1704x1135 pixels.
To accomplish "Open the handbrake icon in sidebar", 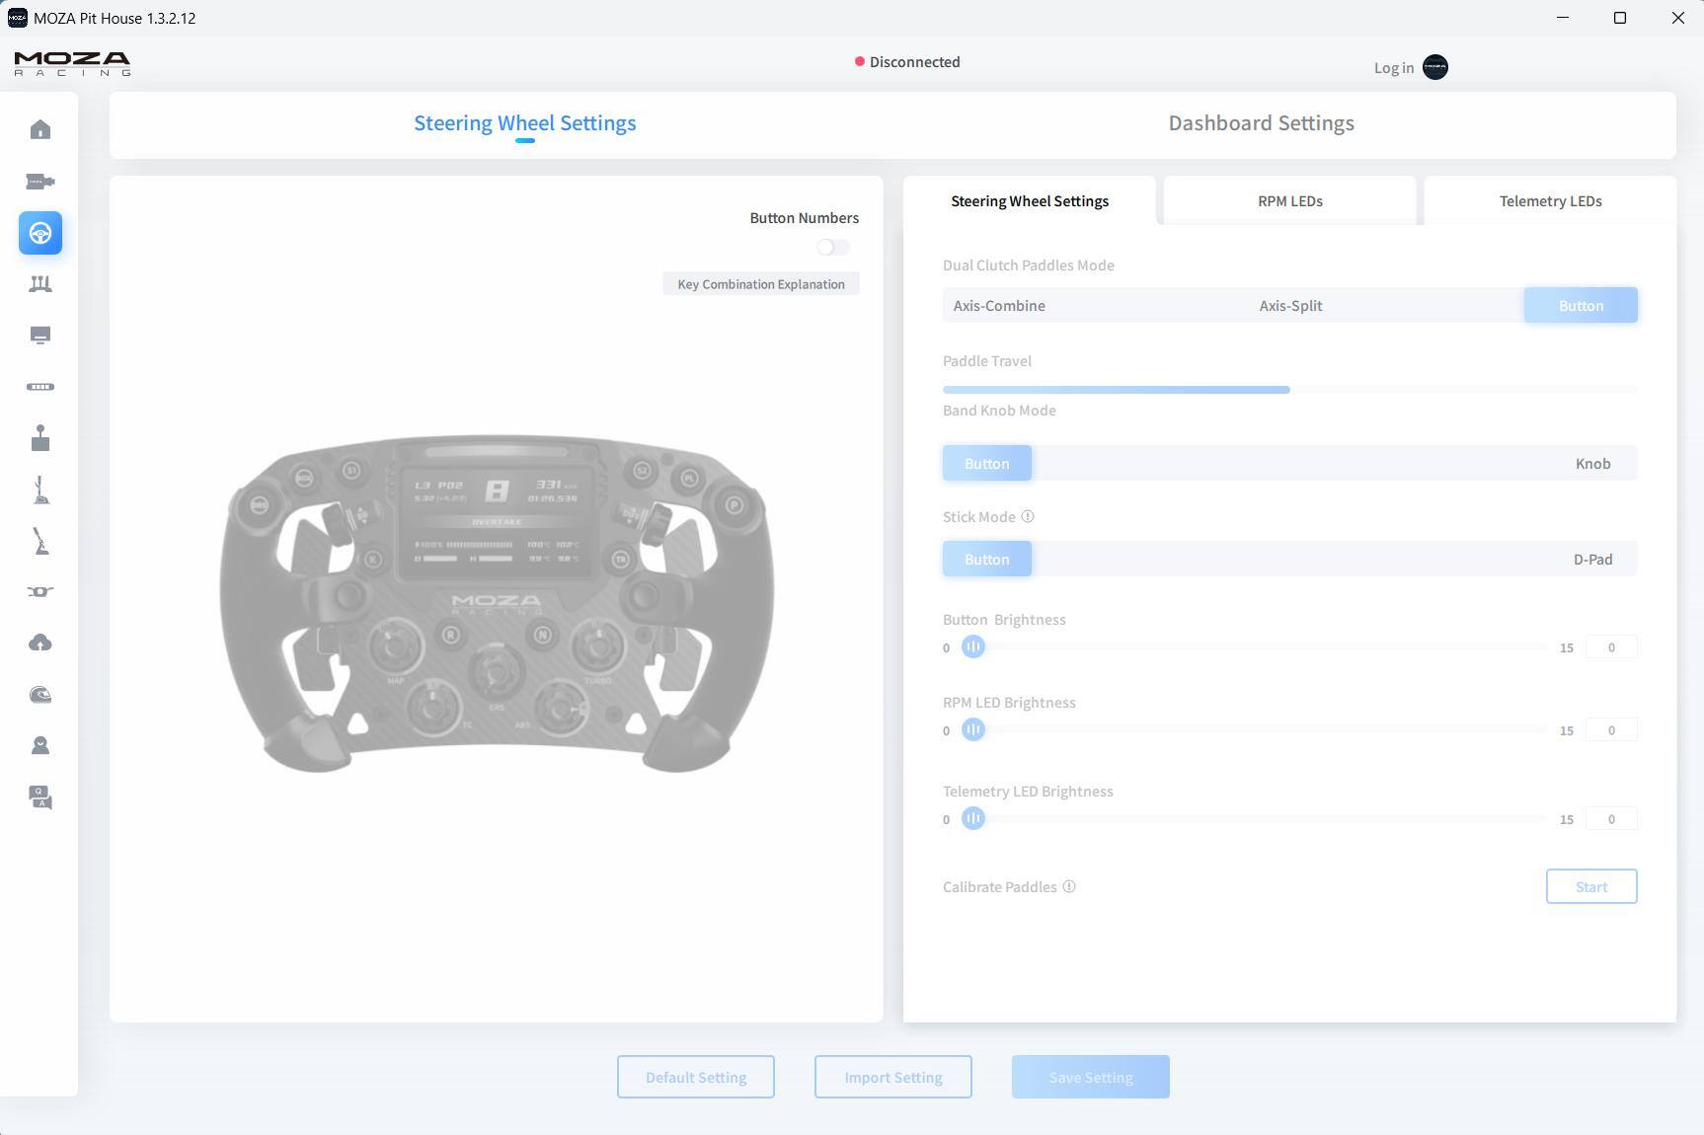I will click(40, 541).
